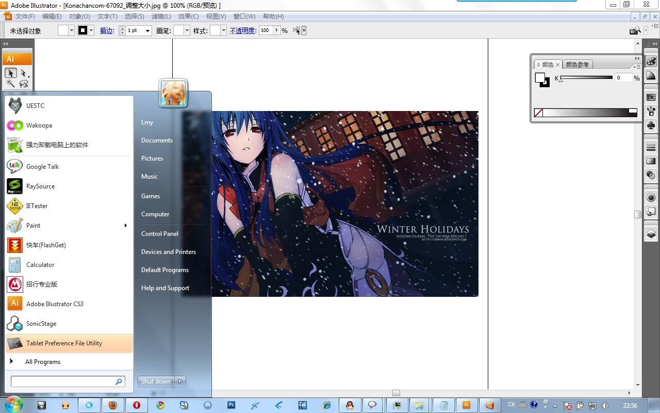Open the Swatches panel icon in dock
Viewport: 660px width, 413px height.
pos(651,97)
